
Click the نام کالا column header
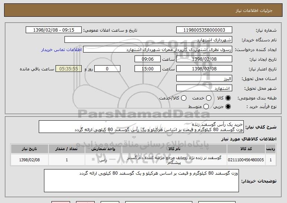click(x=174, y=149)
